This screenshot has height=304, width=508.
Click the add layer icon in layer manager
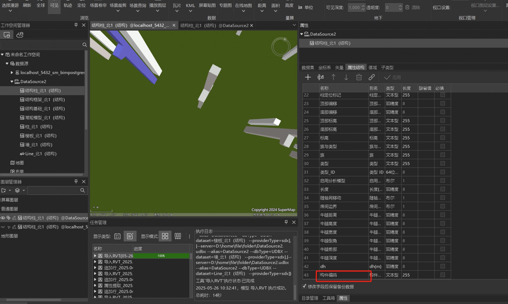4,190
